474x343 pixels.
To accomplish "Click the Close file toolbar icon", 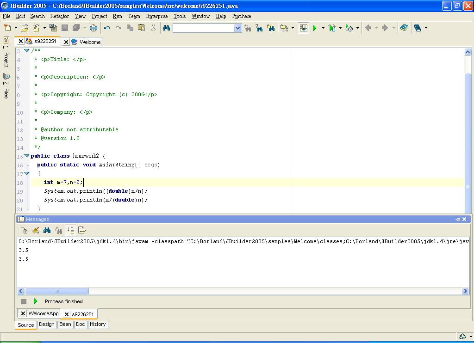I will [x=53, y=28].
